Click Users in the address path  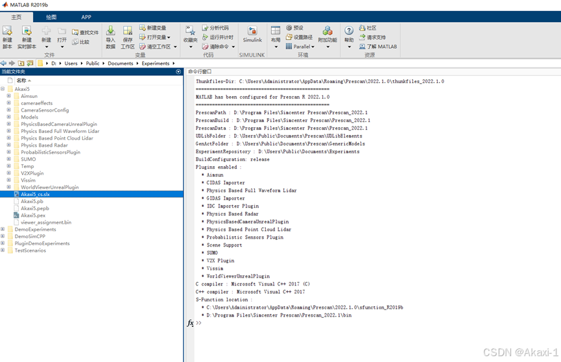[x=71, y=64]
